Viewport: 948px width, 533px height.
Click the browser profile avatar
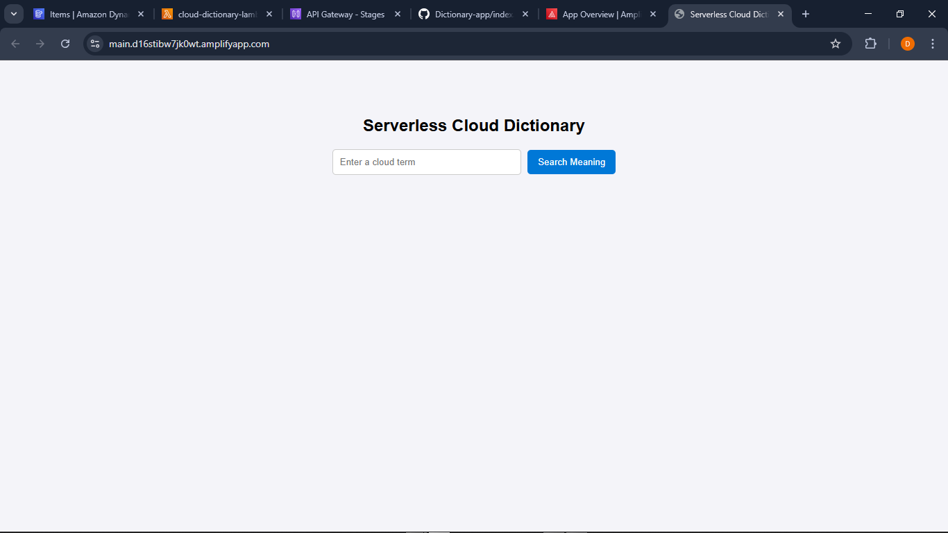click(x=907, y=43)
